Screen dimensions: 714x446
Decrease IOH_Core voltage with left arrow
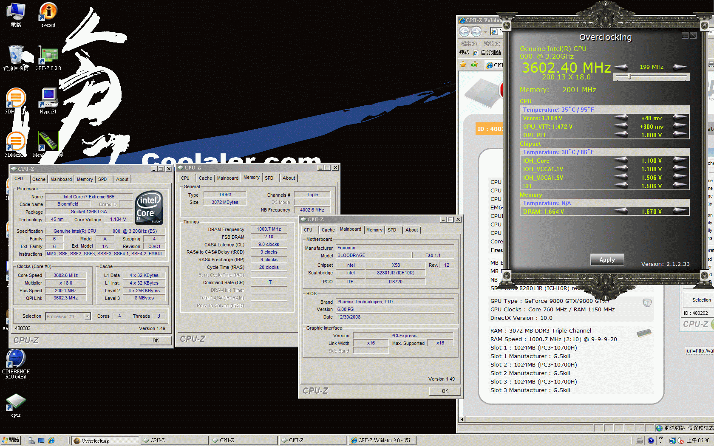tap(621, 160)
